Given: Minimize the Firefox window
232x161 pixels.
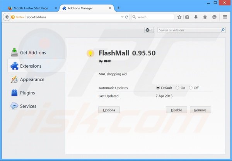Looking at the screenshot, I should point(208,3).
